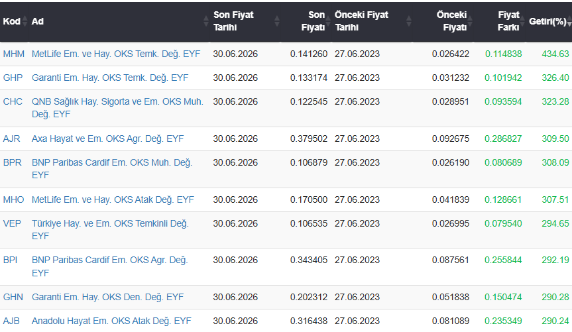The image size is (572, 332).
Task: Sort by Son Fiyatı column arrows
Action: (x=328, y=21)
